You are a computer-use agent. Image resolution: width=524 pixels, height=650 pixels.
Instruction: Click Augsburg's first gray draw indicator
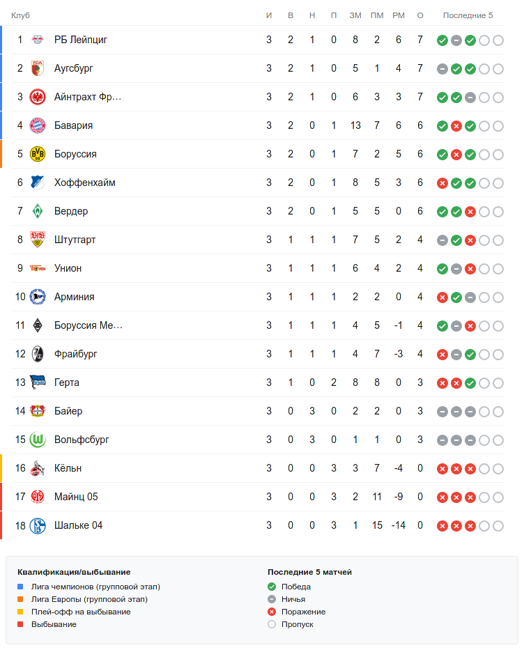pos(442,69)
